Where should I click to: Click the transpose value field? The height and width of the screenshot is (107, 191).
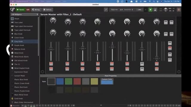coord(133,10)
